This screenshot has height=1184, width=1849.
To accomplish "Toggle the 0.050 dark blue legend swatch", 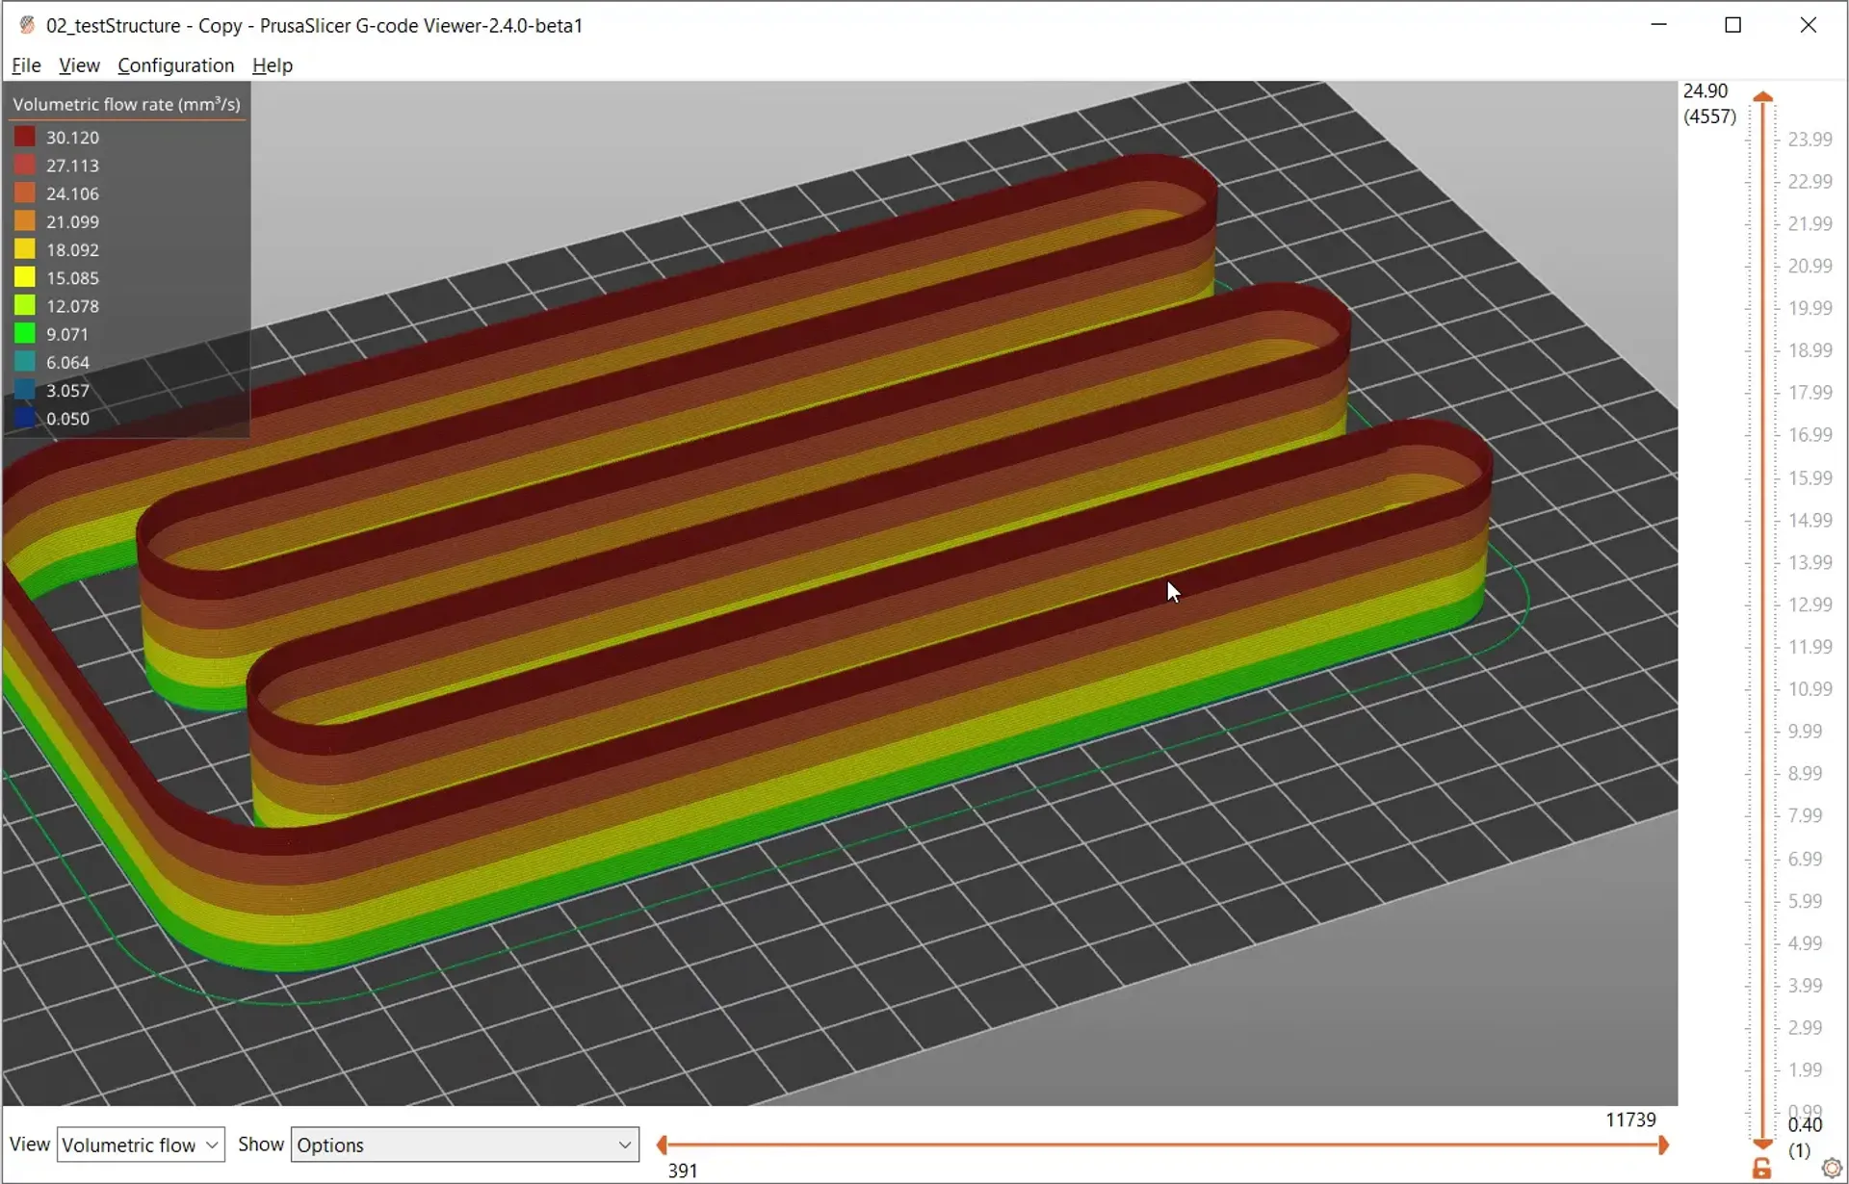I will coord(25,419).
